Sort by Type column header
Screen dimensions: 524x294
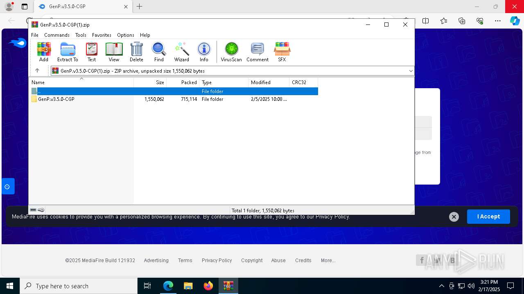pyautogui.click(x=224, y=82)
